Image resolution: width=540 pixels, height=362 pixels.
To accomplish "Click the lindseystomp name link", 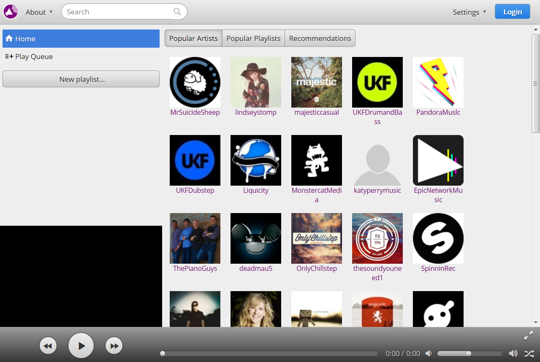I will 256,112.
